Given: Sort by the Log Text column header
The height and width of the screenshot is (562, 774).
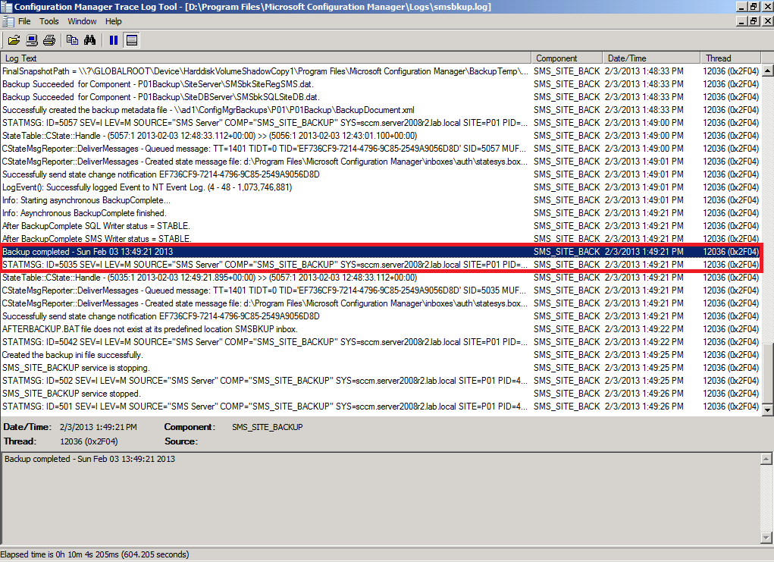Looking at the screenshot, I should coord(265,58).
